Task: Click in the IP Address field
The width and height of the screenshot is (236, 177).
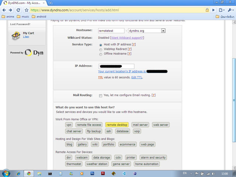Action: tap(117, 66)
